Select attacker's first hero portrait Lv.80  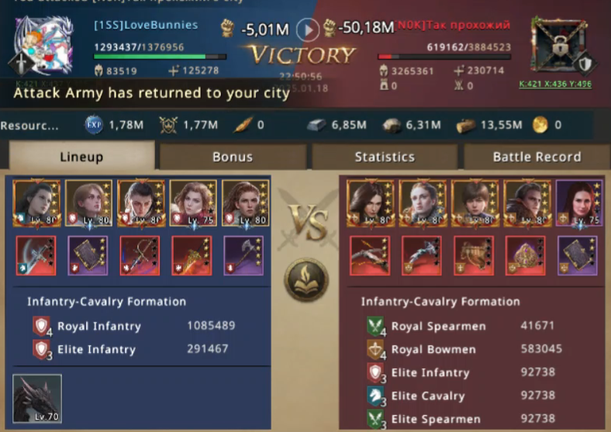[x=36, y=202]
